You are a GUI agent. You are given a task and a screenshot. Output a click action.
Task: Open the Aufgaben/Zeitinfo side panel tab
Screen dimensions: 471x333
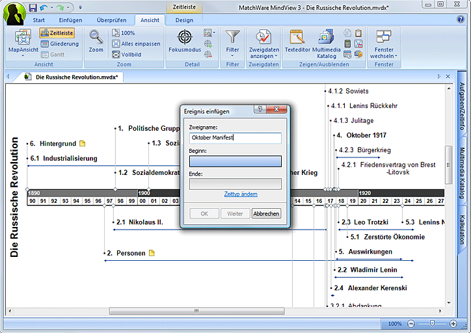(462, 106)
